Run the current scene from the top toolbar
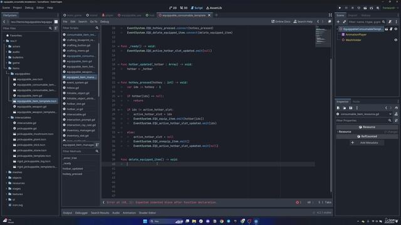 coord(365,8)
